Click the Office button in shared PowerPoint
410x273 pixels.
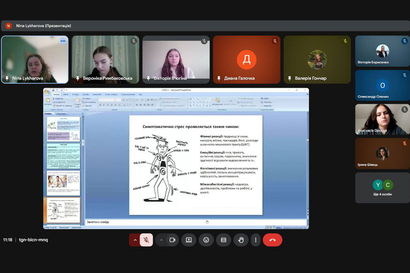pyautogui.click(x=47, y=92)
